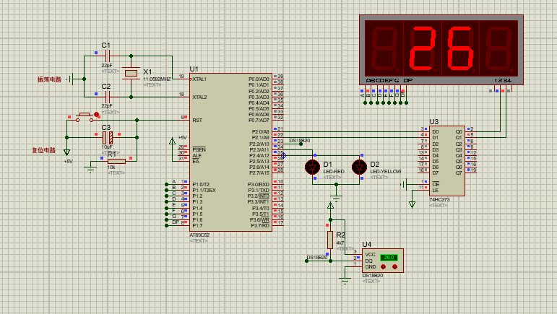Click the P1.0/T2 pin label
The image size is (557, 314).
tap(201, 185)
